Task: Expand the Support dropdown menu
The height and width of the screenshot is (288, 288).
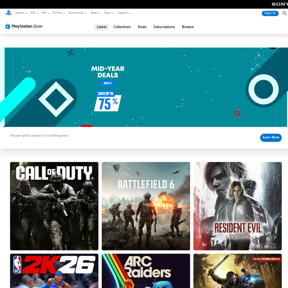Action: [x=124, y=13]
